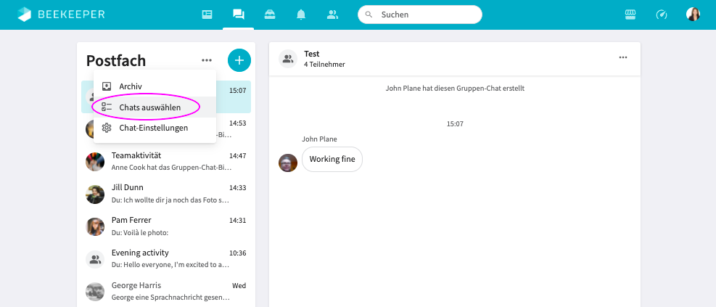This screenshot has width=716, height=307.
Task: Open the Jill Dunn conversation
Action: [166, 194]
